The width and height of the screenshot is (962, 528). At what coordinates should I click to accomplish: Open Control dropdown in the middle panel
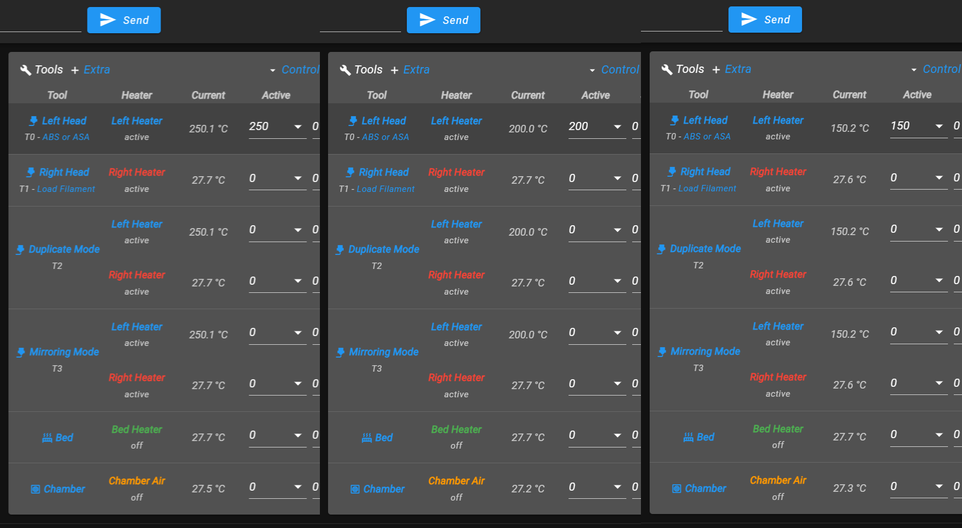click(615, 70)
